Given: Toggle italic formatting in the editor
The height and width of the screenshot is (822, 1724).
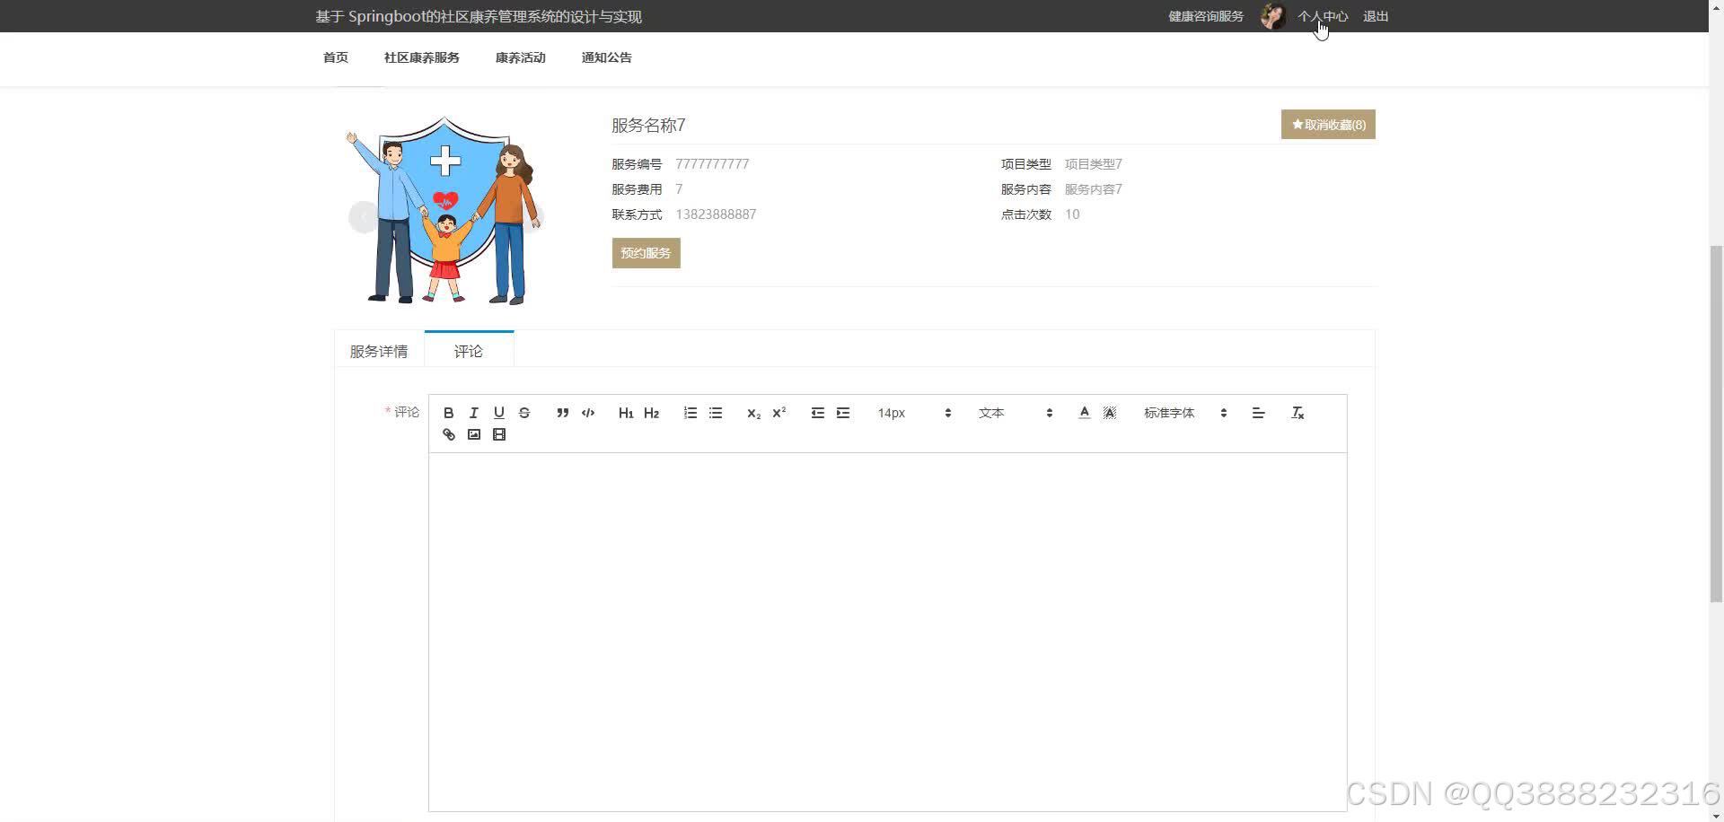Looking at the screenshot, I should tap(473, 413).
